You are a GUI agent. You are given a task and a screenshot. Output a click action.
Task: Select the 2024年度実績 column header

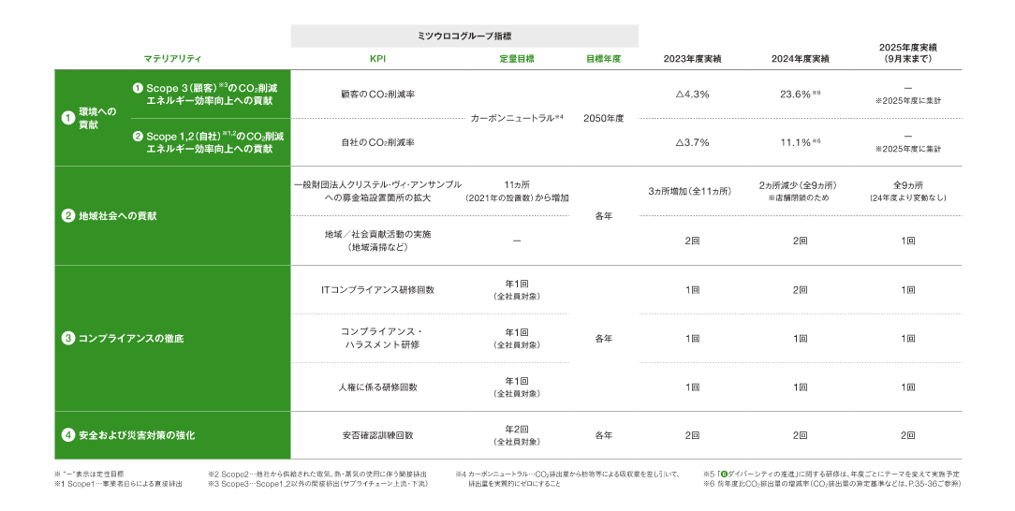click(800, 59)
